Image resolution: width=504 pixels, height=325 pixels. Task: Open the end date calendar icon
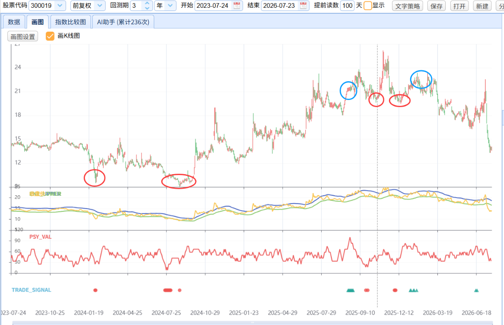(x=303, y=6)
